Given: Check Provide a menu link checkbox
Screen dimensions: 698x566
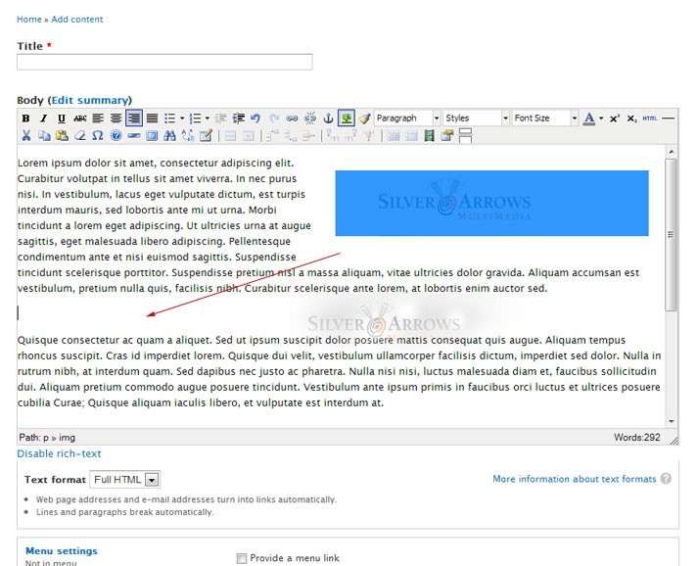Looking at the screenshot, I should pyautogui.click(x=242, y=558).
